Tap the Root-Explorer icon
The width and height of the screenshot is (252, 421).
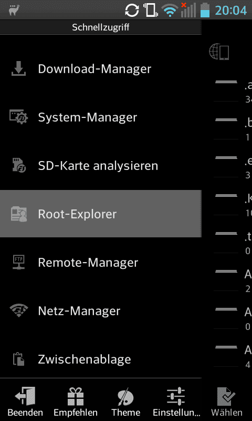pyautogui.click(x=18, y=214)
